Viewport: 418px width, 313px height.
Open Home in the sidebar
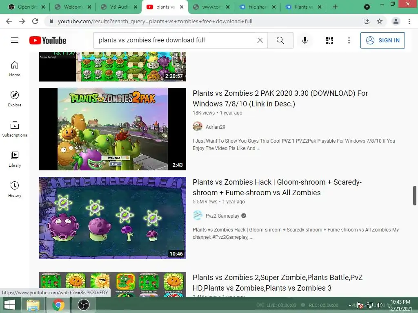click(15, 69)
